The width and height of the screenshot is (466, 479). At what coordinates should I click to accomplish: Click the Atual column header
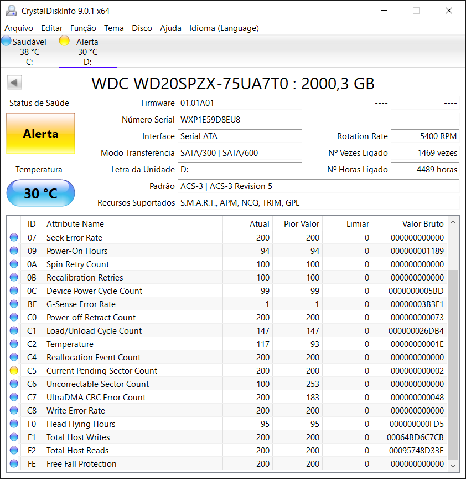click(x=247, y=224)
